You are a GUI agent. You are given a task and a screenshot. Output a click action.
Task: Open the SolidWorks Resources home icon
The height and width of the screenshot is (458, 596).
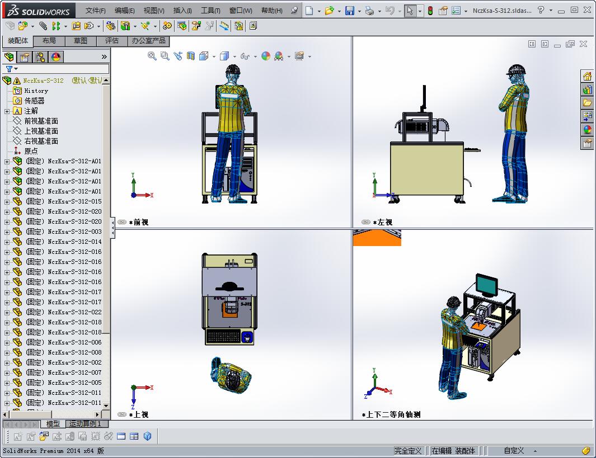pos(587,76)
